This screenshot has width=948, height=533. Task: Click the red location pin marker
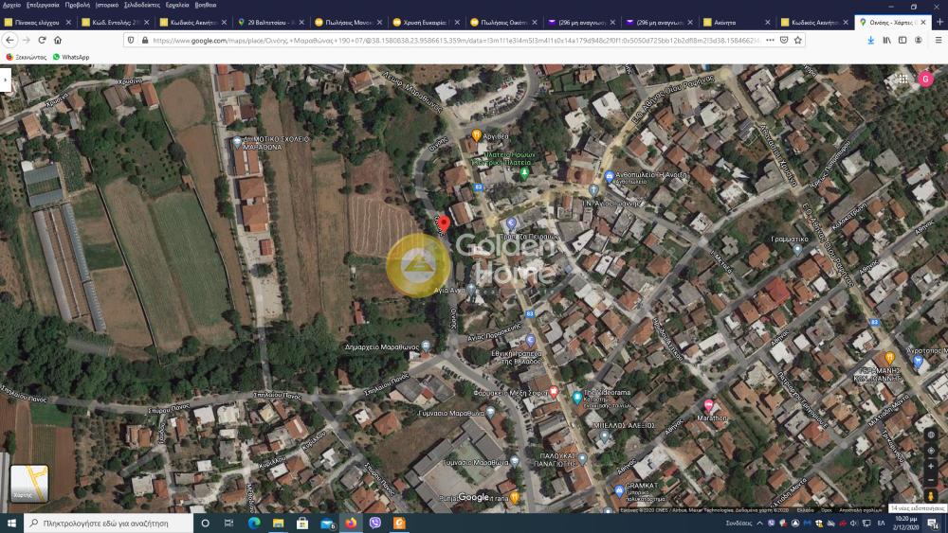(444, 222)
